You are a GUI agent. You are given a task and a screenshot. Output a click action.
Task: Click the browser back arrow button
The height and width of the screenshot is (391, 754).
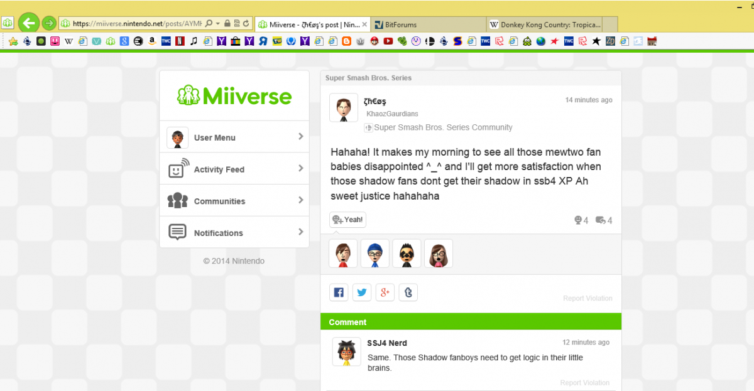pyautogui.click(x=28, y=24)
